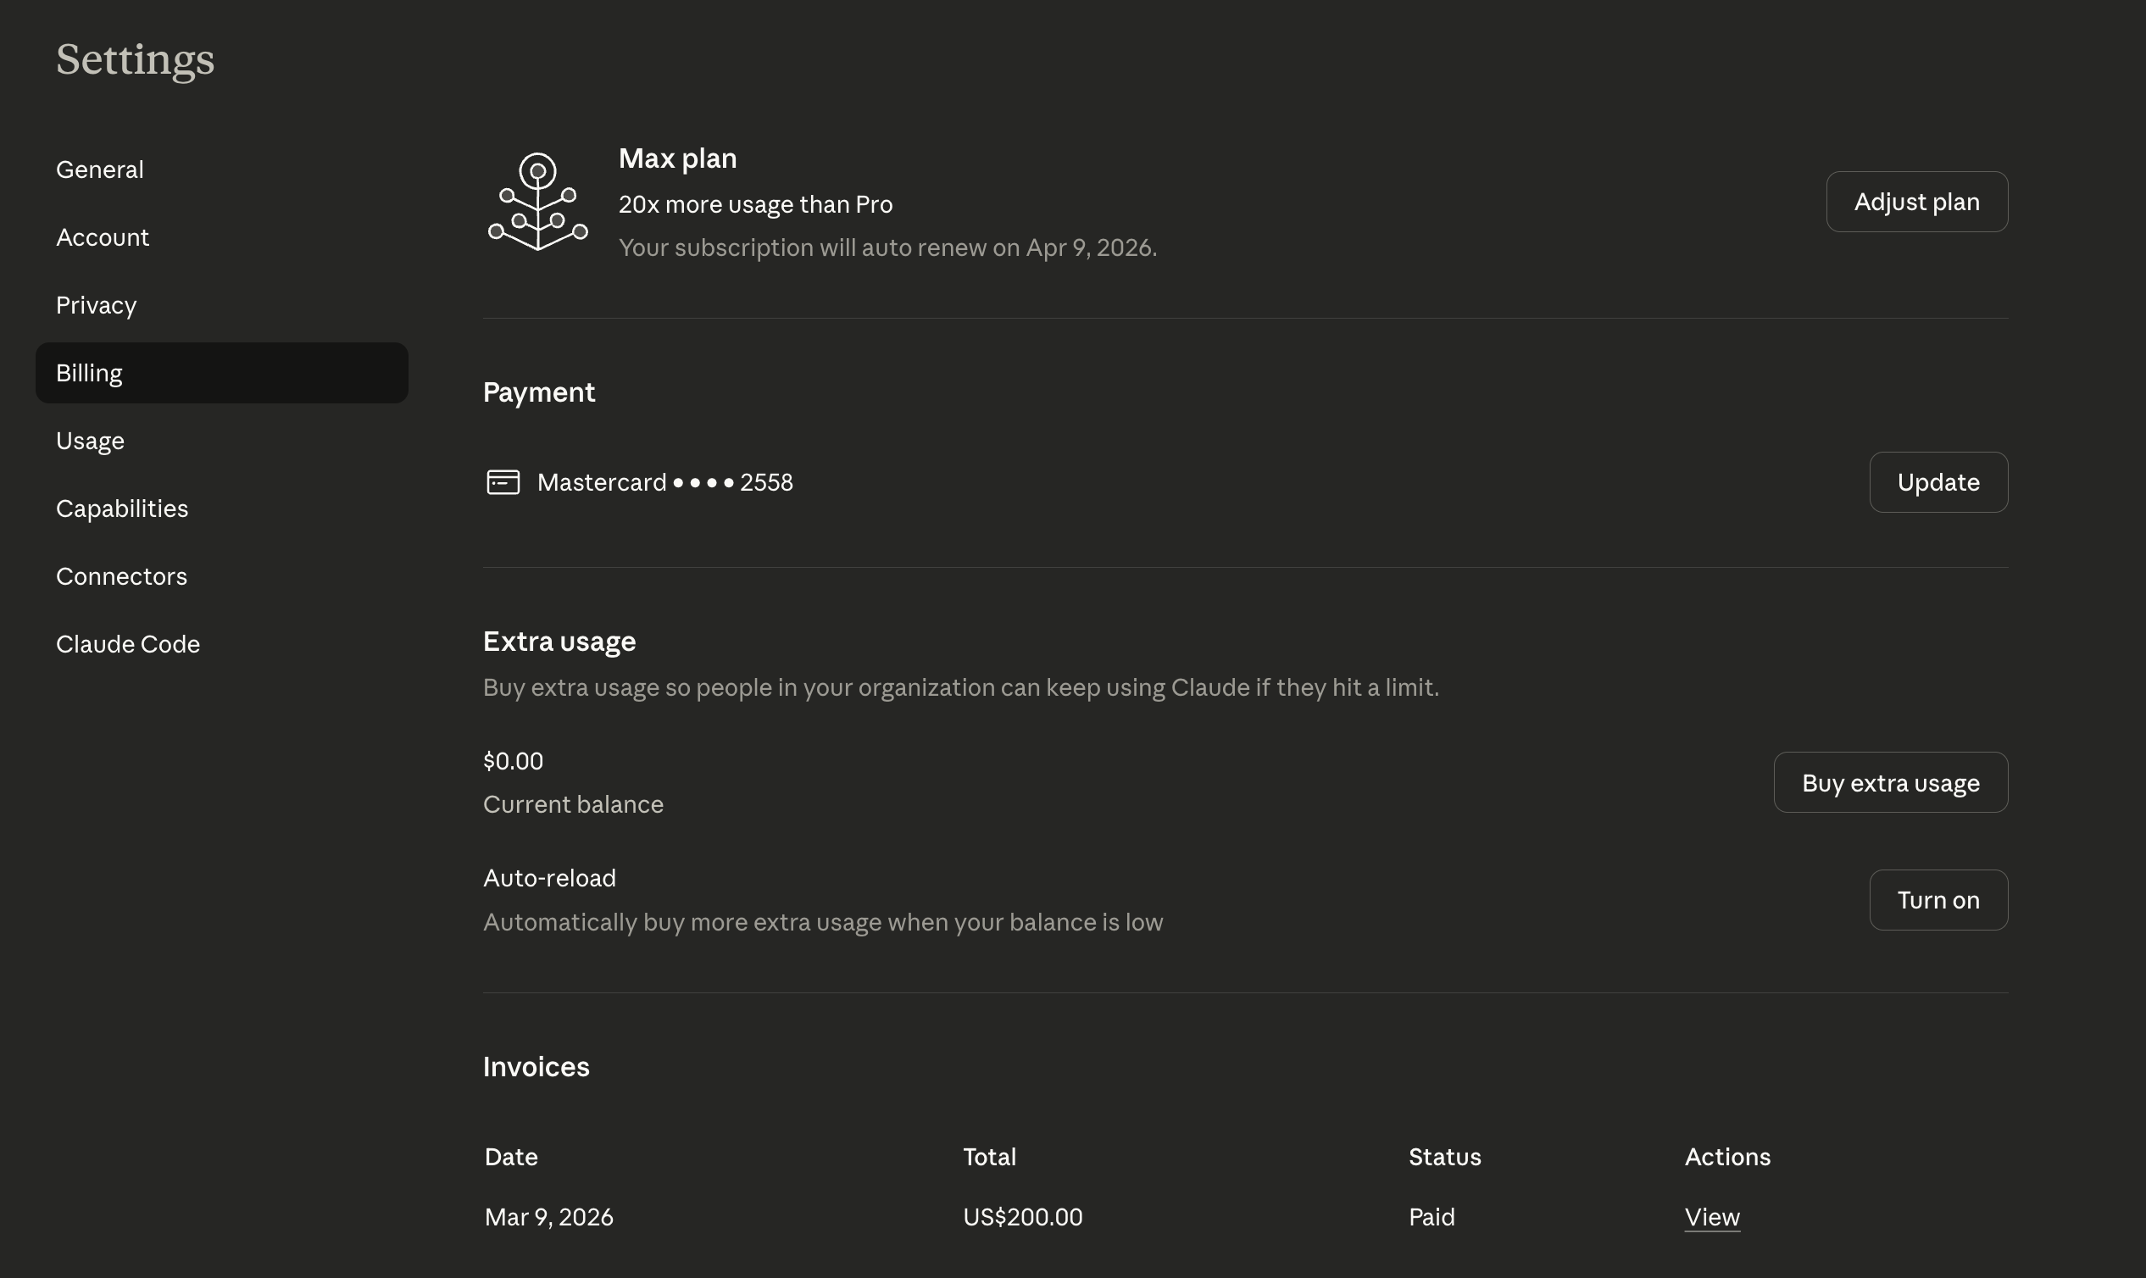Click the credit card icon

[x=503, y=482]
